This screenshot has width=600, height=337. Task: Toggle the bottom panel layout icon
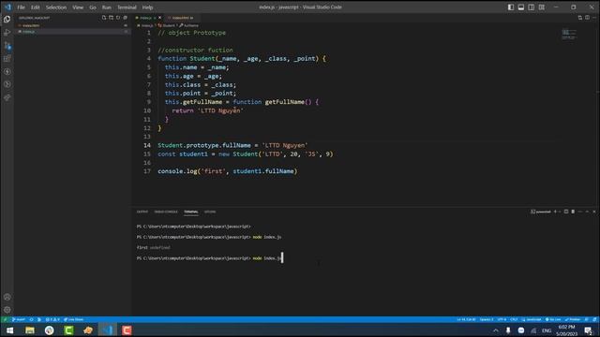[x=521, y=7]
